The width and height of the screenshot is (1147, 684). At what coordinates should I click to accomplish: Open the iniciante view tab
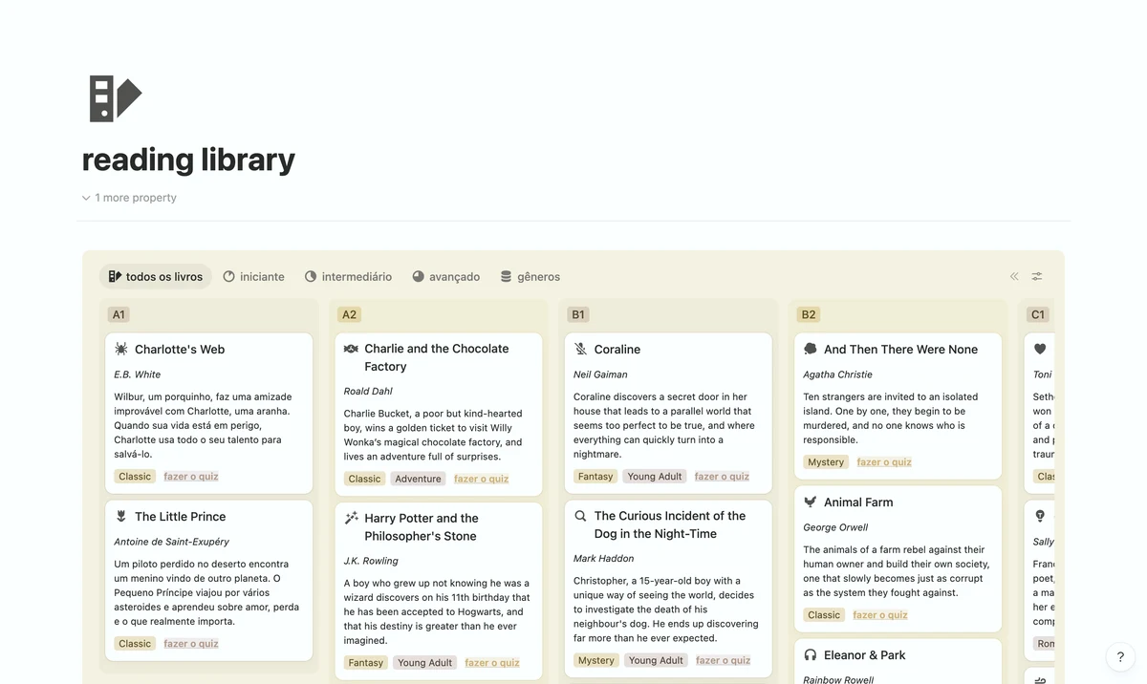point(254,277)
